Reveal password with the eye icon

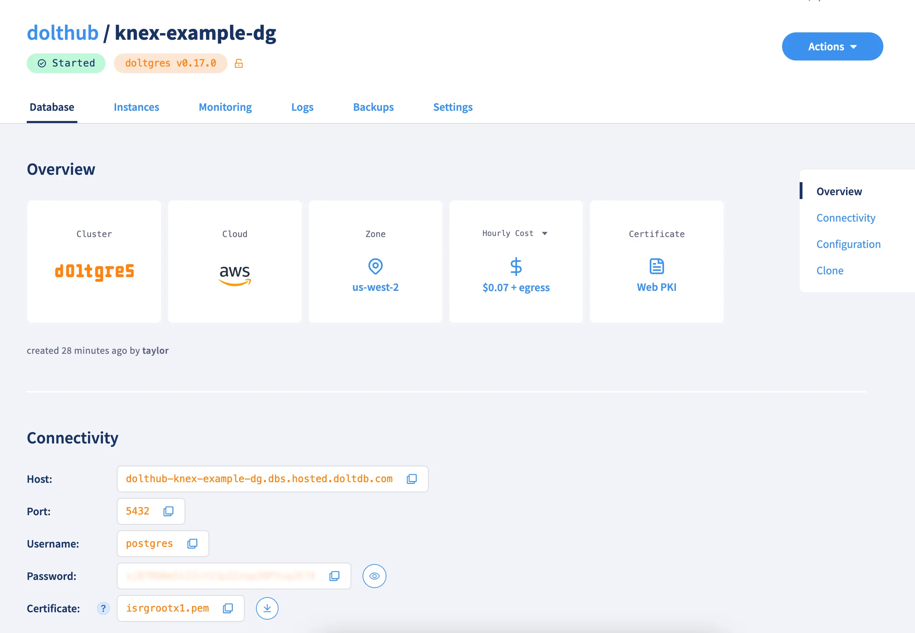374,576
